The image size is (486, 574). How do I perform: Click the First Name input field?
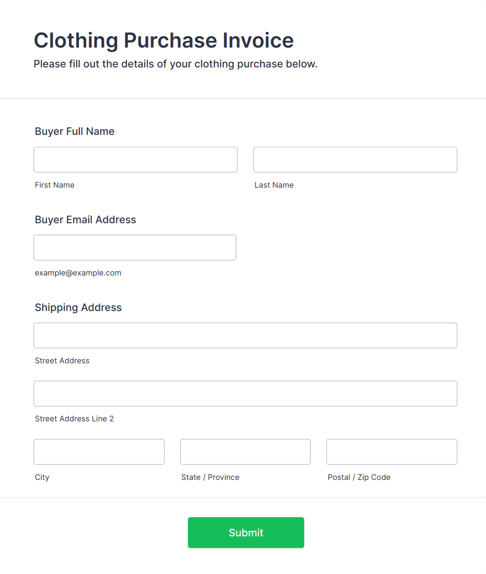pyautogui.click(x=135, y=159)
